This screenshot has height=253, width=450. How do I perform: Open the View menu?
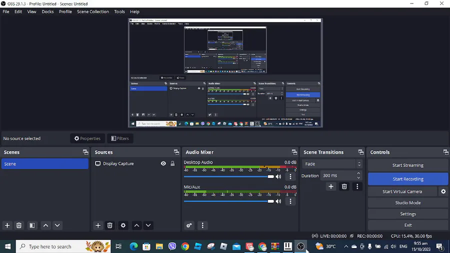pyautogui.click(x=31, y=12)
